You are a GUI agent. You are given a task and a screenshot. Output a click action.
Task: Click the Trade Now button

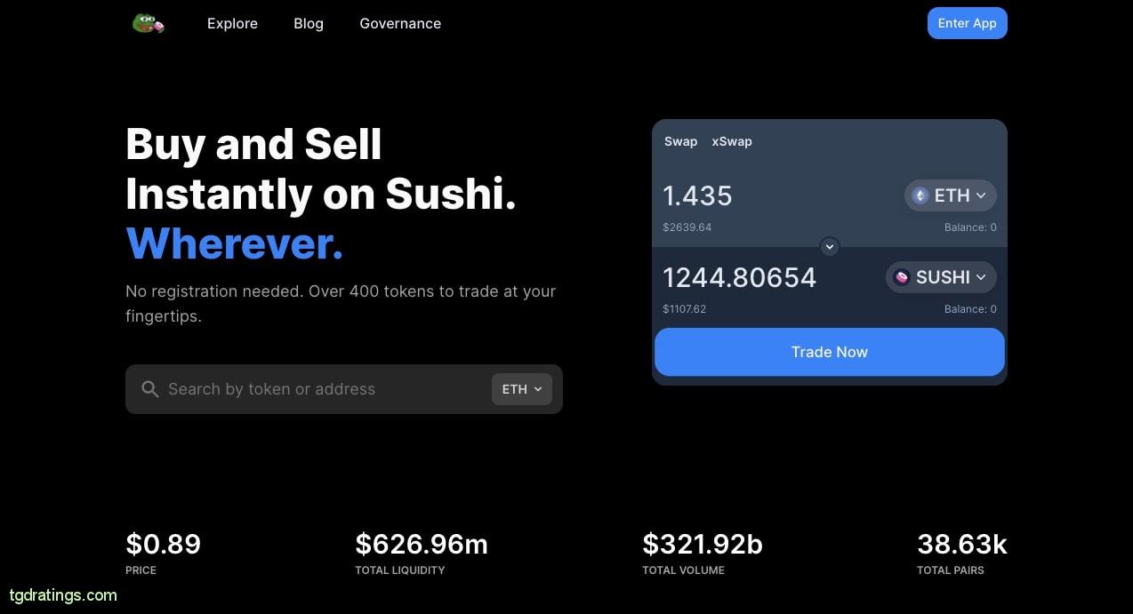[829, 352]
